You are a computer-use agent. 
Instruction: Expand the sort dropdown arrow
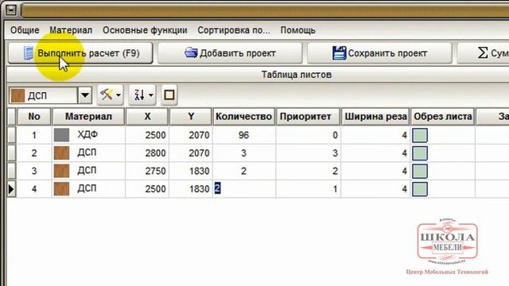[x=151, y=95]
